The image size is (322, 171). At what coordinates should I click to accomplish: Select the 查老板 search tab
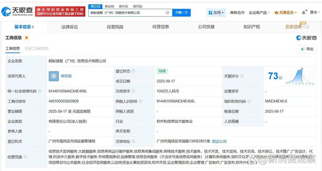[x=110, y=6]
